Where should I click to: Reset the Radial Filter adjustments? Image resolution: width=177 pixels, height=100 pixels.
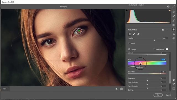[x=163, y=30]
